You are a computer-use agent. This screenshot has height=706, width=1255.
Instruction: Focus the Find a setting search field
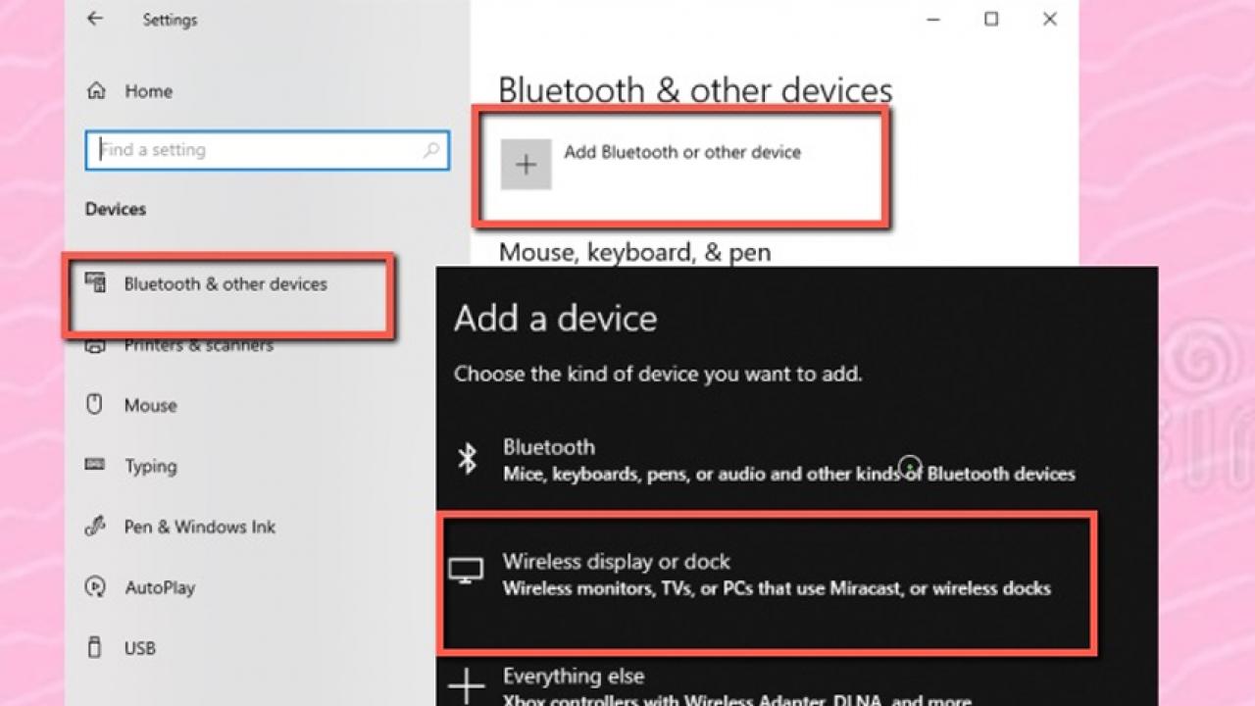255,151
